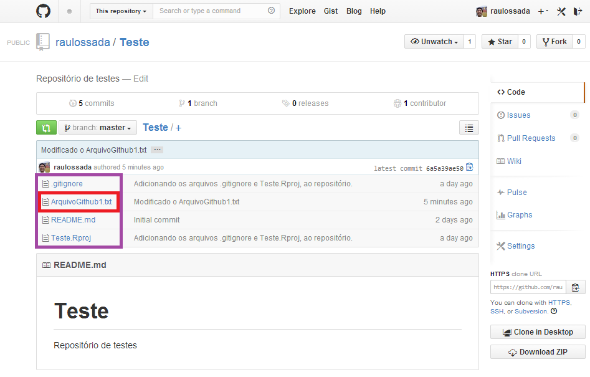Fork the Teste repository
590x377 pixels.
point(554,41)
